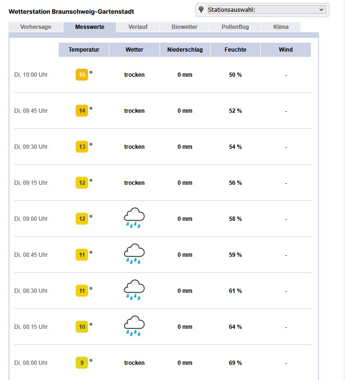Go to the Biowetter tab

click(185, 27)
